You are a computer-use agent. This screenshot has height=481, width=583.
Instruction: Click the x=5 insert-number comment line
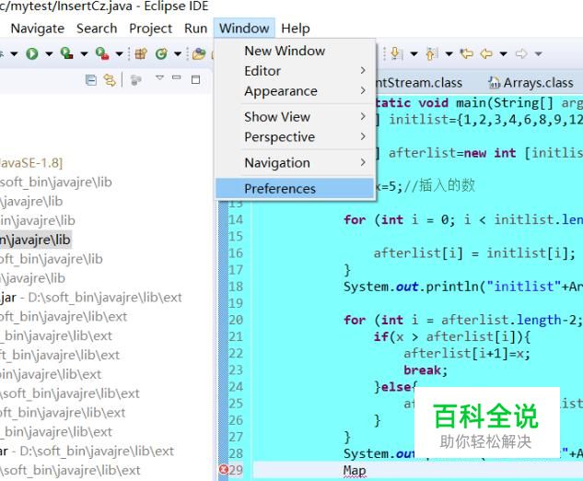pyautogui.click(x=425, y=185)
